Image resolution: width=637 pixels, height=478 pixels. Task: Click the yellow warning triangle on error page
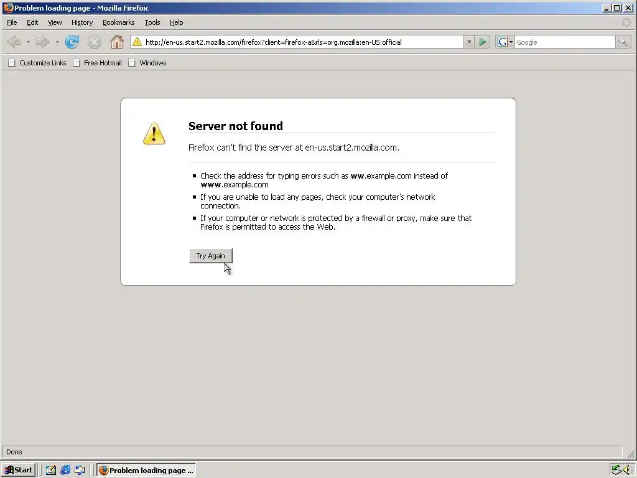pos(154,134)
